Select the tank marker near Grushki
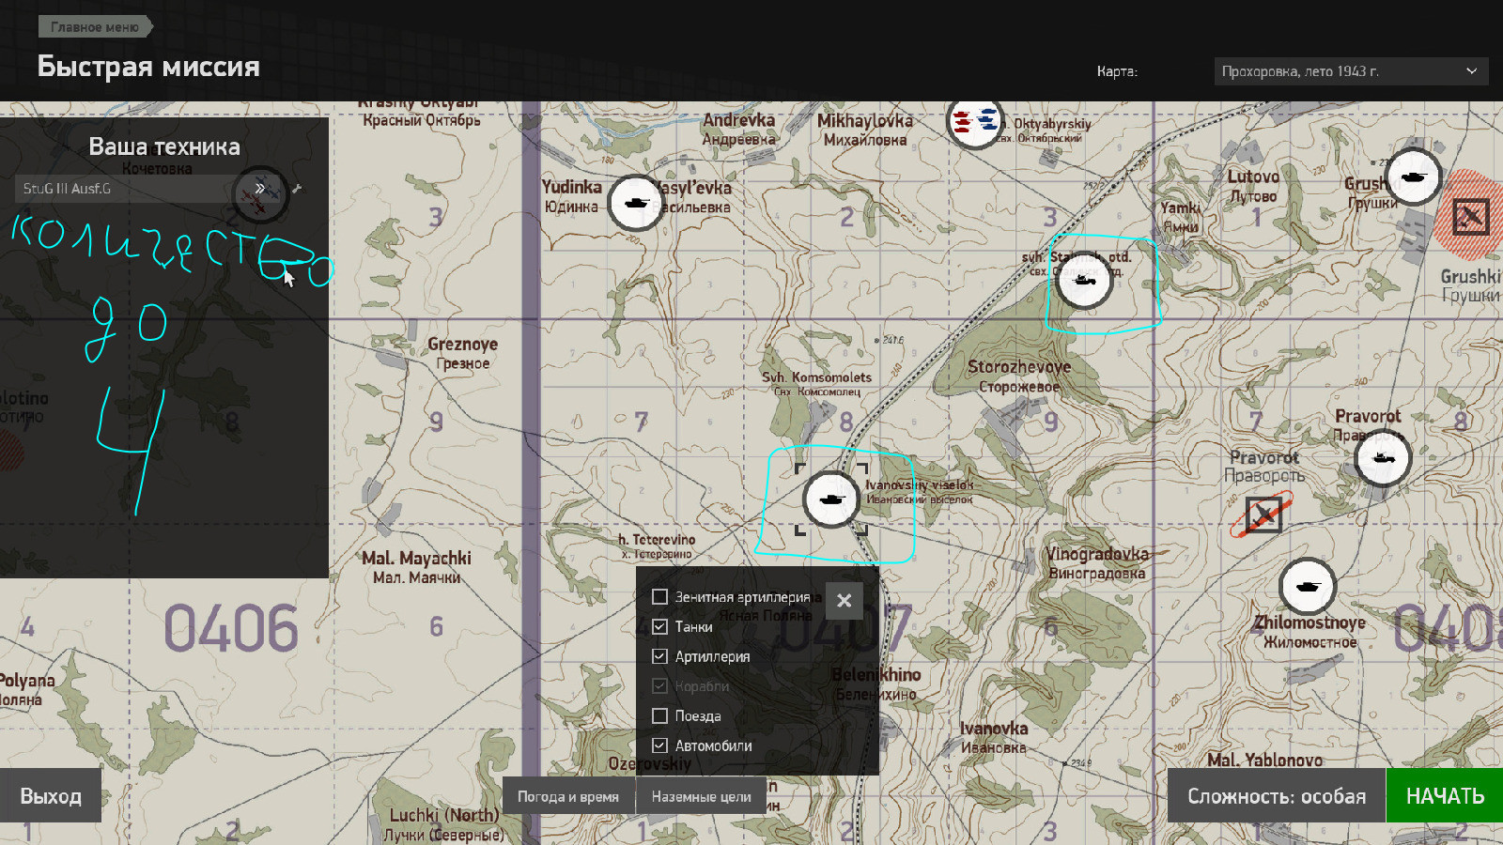 click(x=1414, y=176)
